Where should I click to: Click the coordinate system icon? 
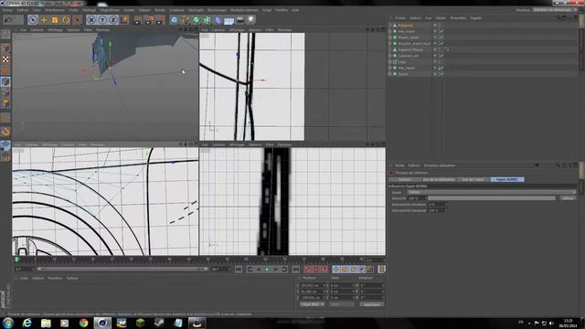[x=124, y=19]
